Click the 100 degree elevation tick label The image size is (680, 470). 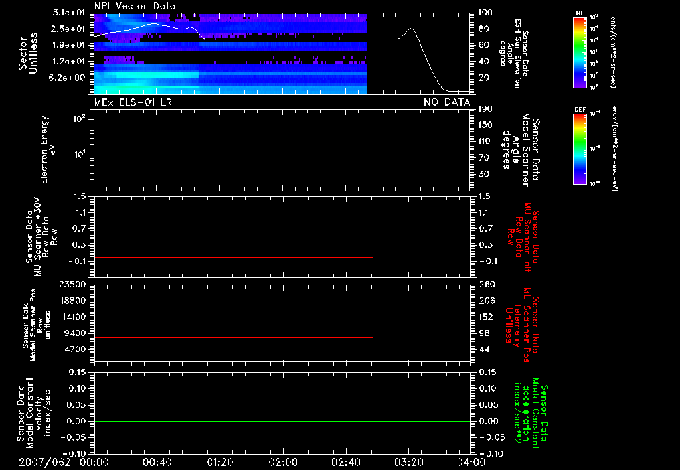coord(485,13)
